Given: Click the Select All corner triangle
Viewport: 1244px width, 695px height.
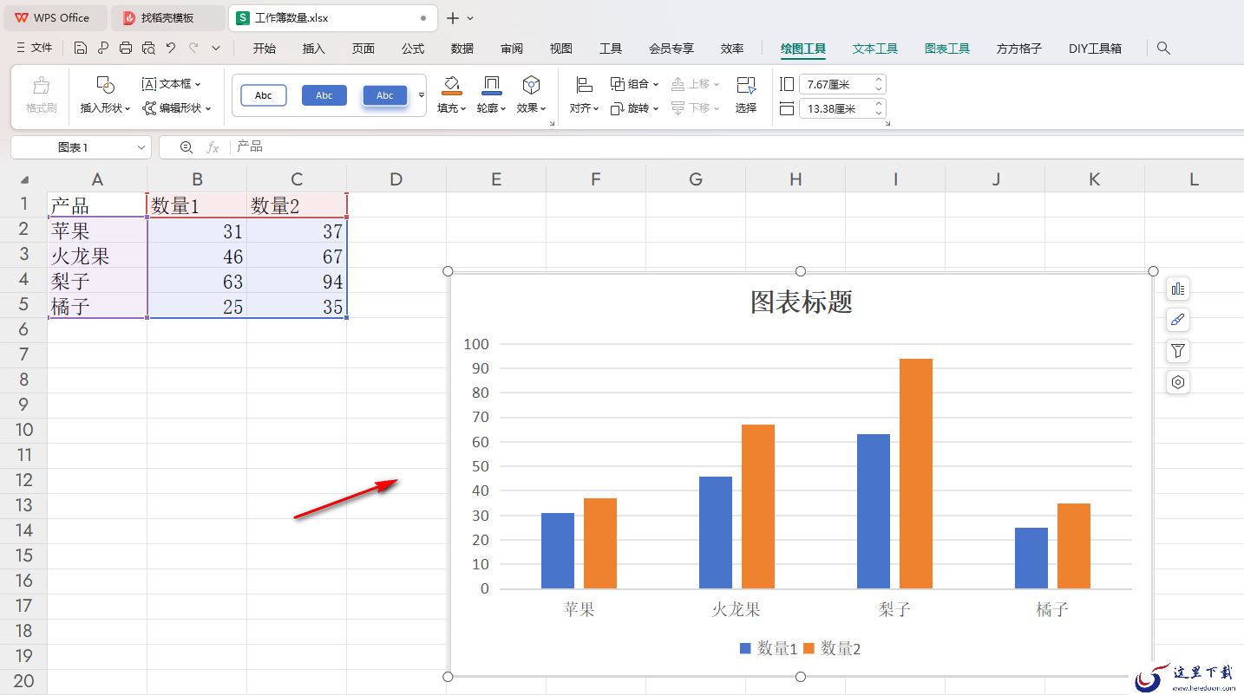Looking at the screenshot, I should point(24,179).
